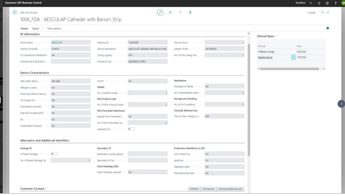Click the teal information circle icon
Image resolution: width=345 pixels, height=196 pixels.
point(328,28)
